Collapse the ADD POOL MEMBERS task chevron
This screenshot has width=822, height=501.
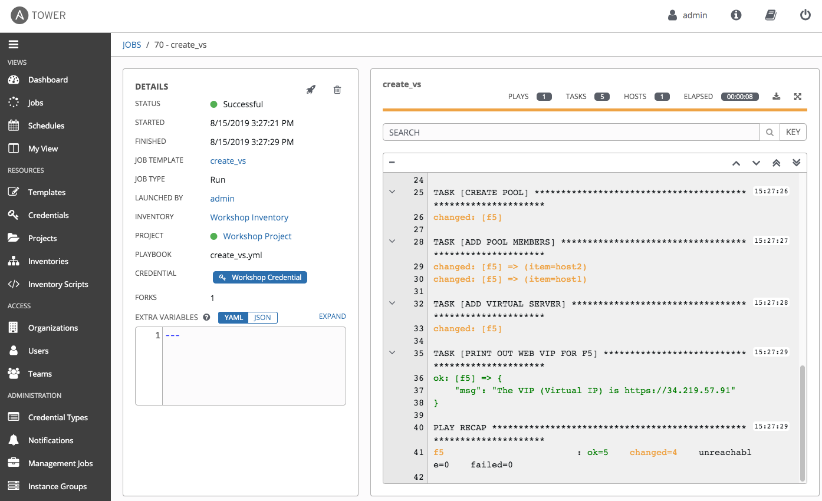pos(392,241)
